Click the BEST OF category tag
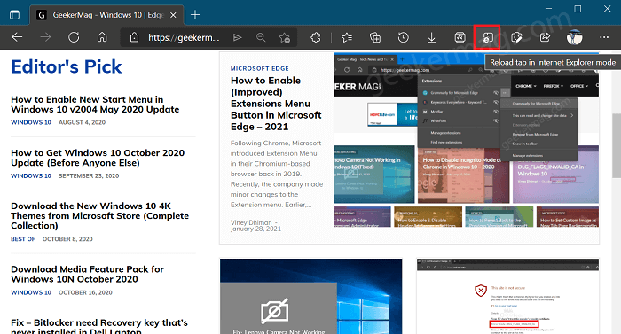 pyautogui.click(x=23, y=239)
